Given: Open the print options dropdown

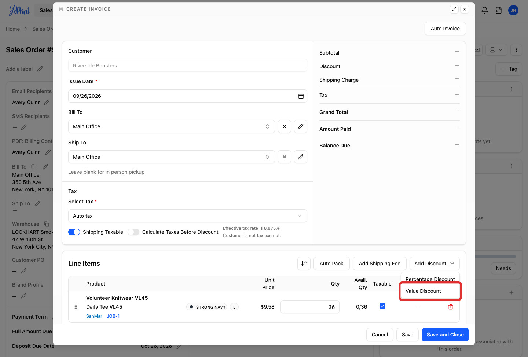Looking at the screenshot, I should pos(496,50).
